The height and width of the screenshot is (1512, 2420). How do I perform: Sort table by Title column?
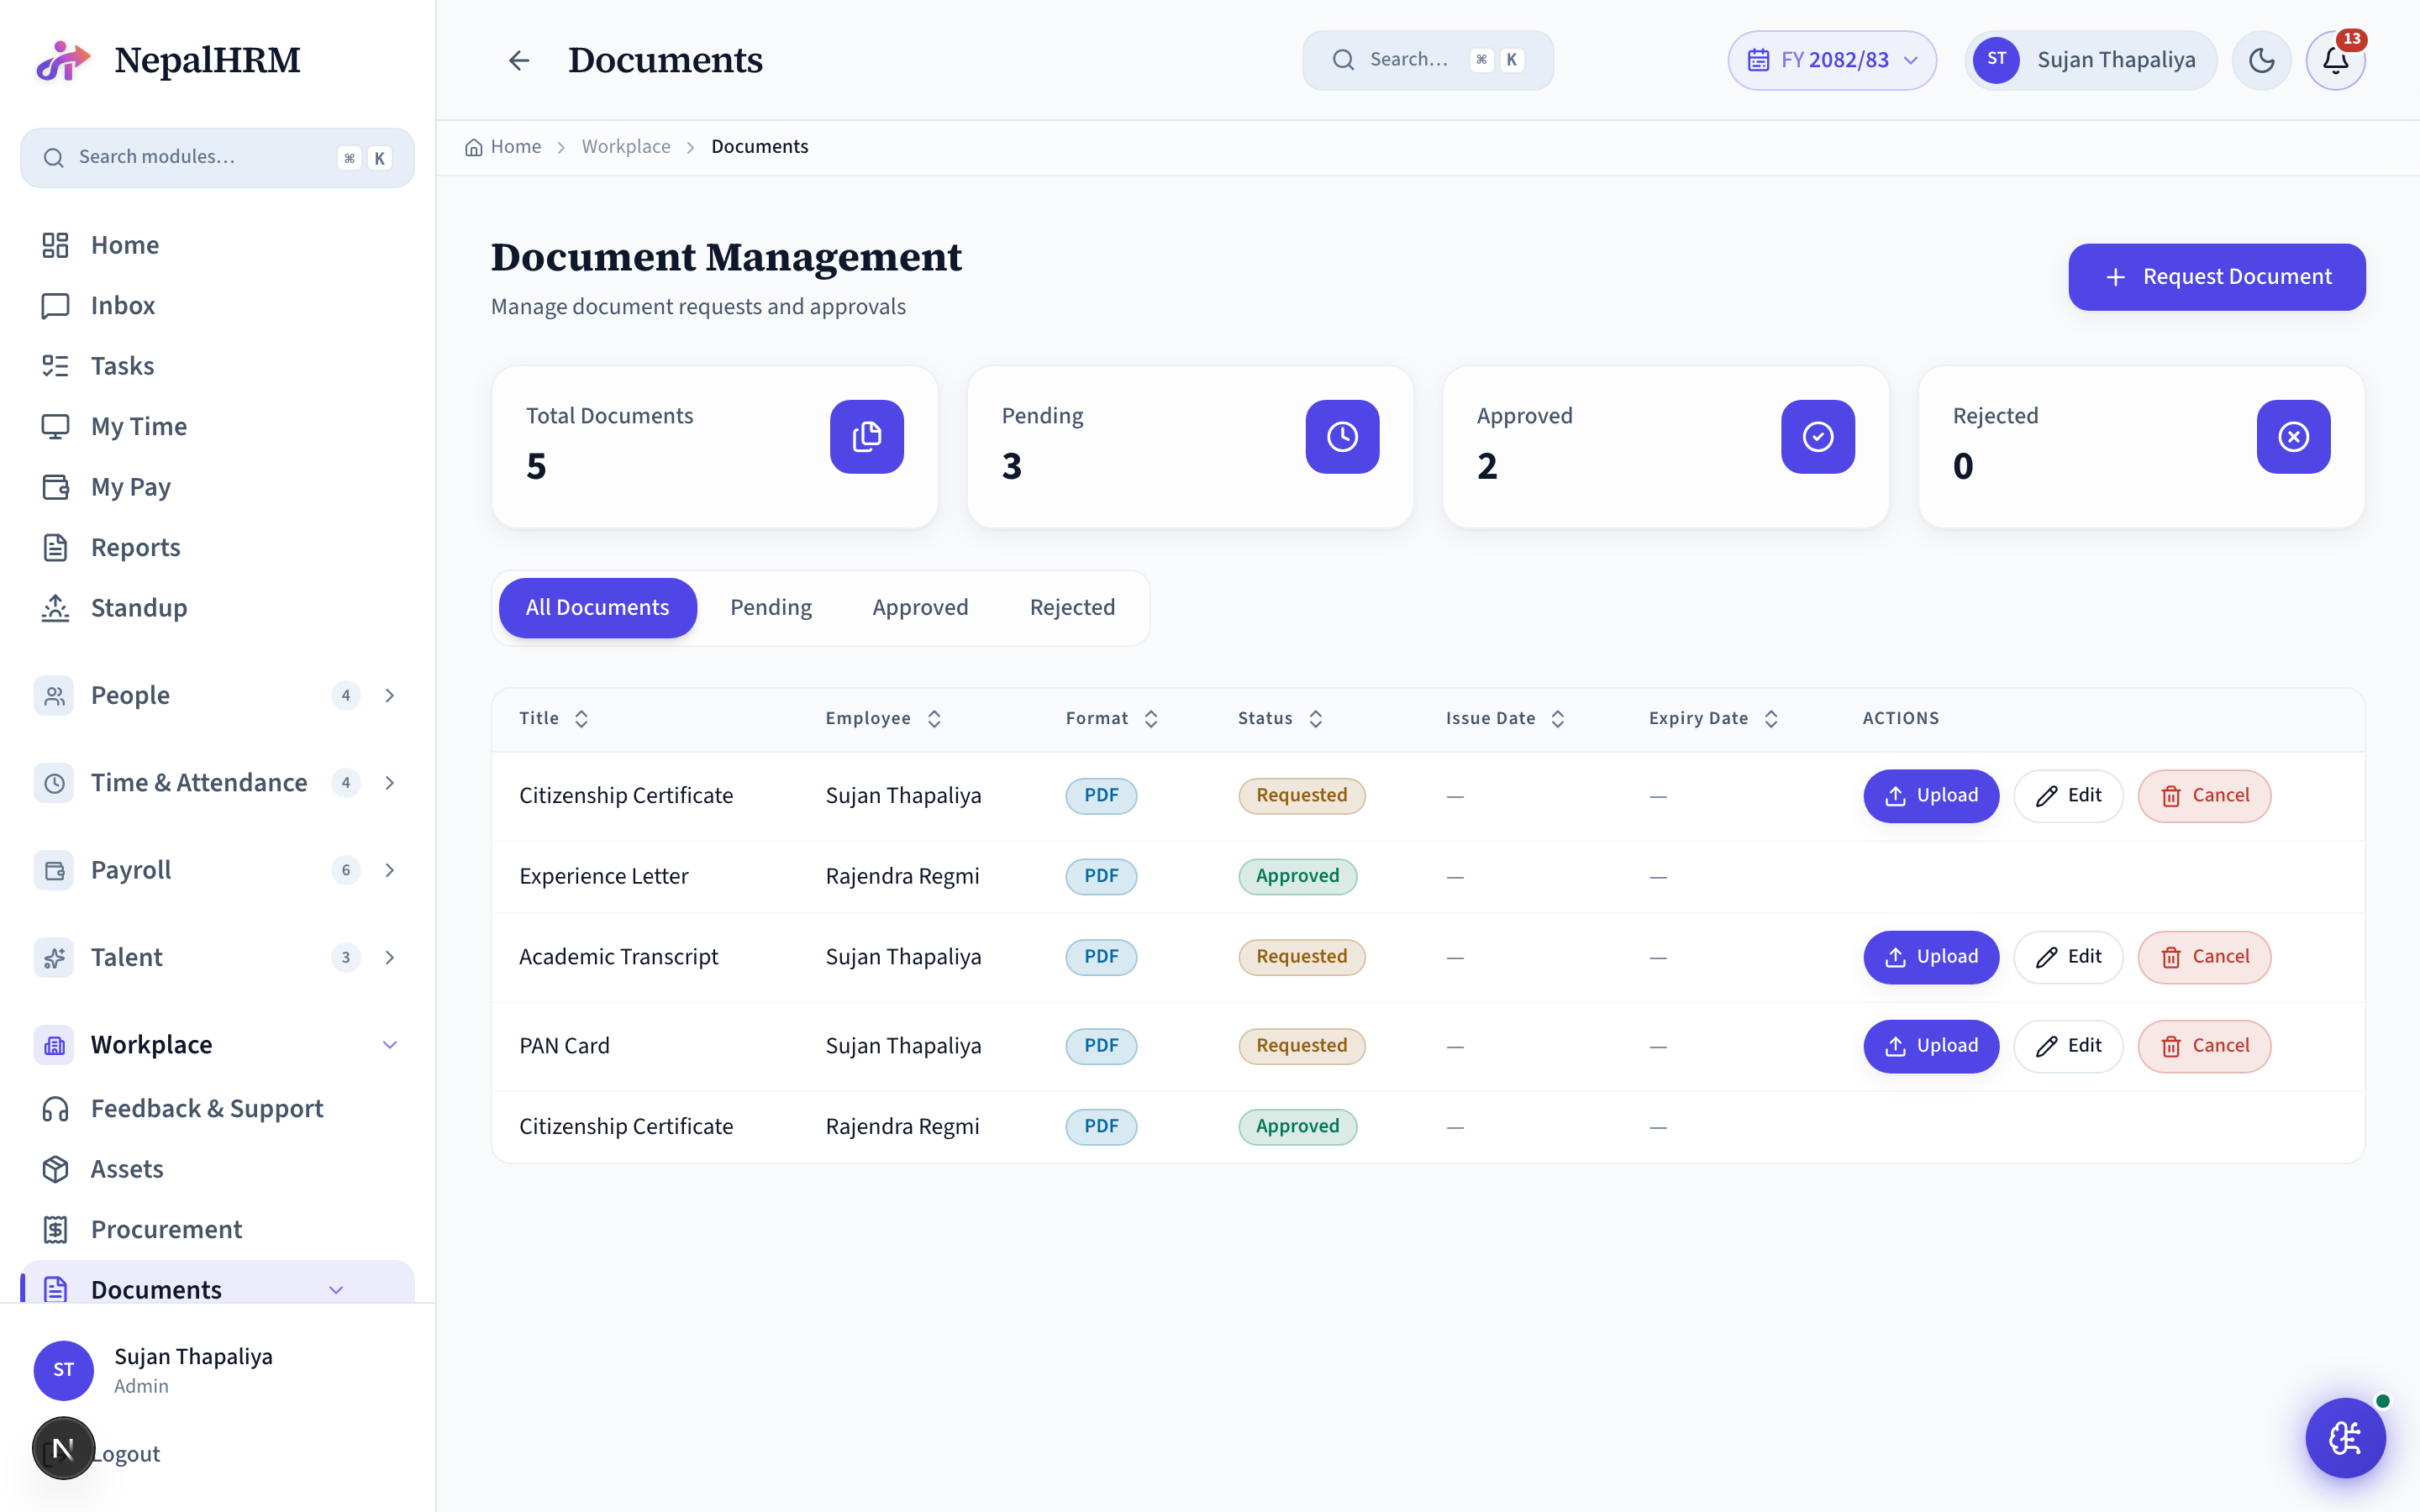553,718
